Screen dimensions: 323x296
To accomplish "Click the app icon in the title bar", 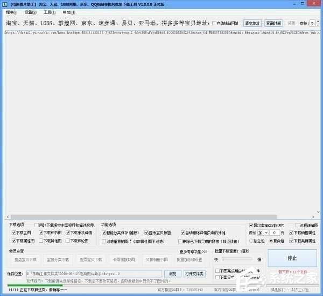I will 5,4.
